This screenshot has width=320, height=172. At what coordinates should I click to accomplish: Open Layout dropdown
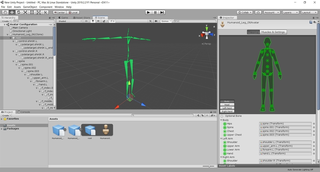click(x=309, y=12)
